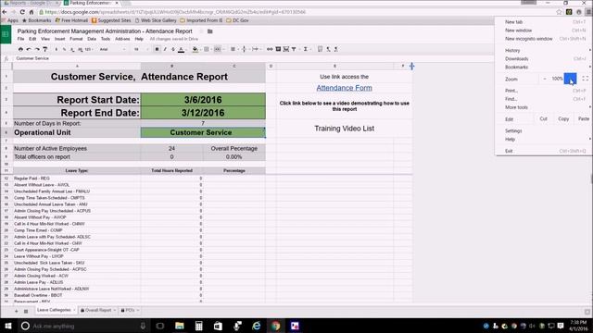Open the cell borders dropdown
The image size is (593, 333).
coord(207,49)
